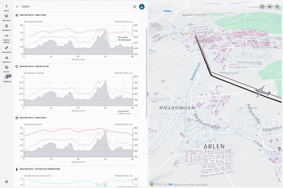Click 'Weather data / Outside air temperature' heading
The height and width of the screenshot is (188, 283).
point(40,169)
